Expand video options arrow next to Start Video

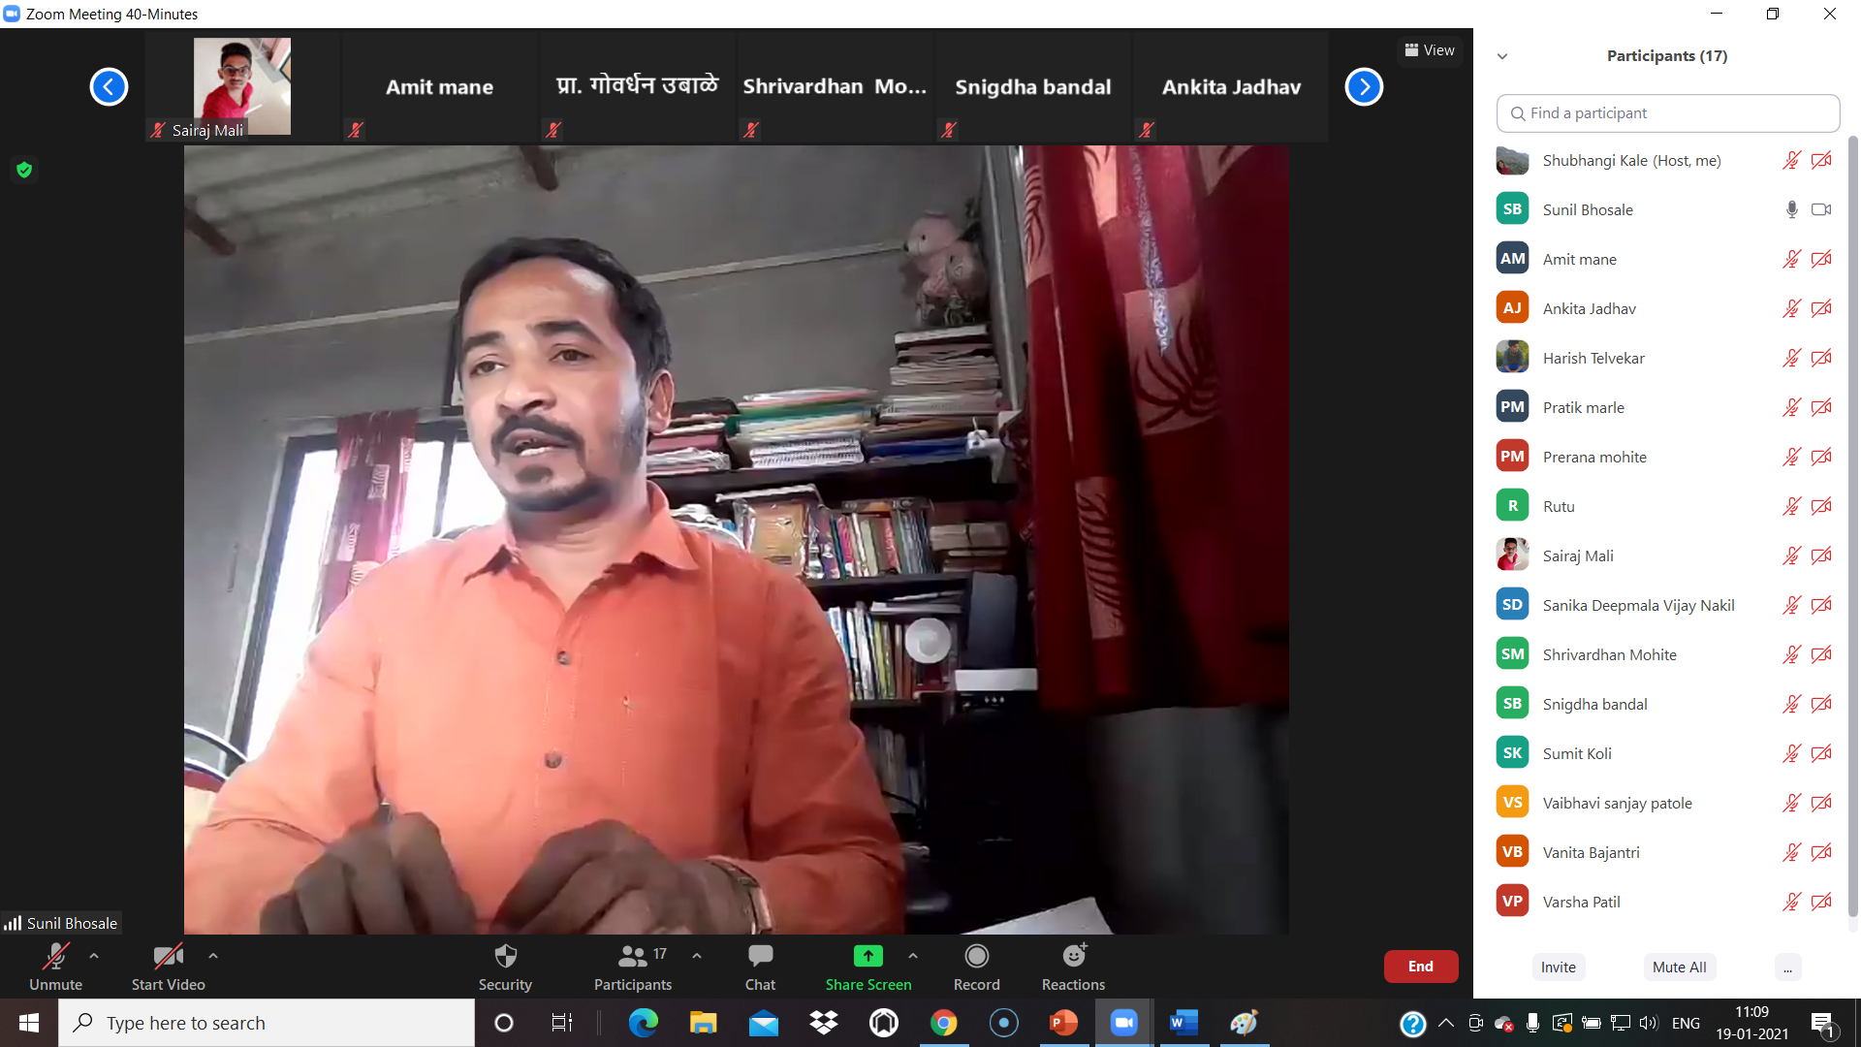[213, 956]
